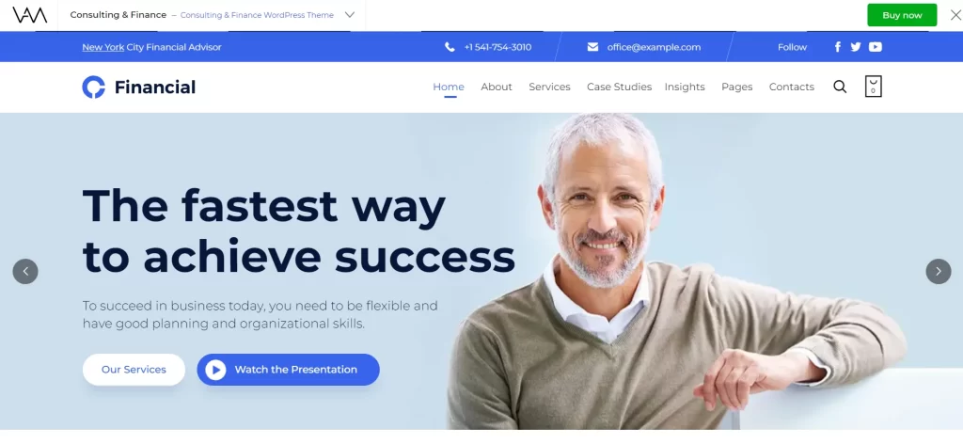
Task: Click the VAM logo at top left
Action: [x=29, y=15]
